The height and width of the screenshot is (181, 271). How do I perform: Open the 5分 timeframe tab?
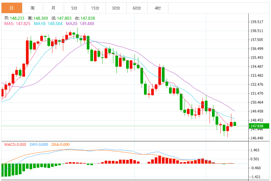click(x=75, y=8)
